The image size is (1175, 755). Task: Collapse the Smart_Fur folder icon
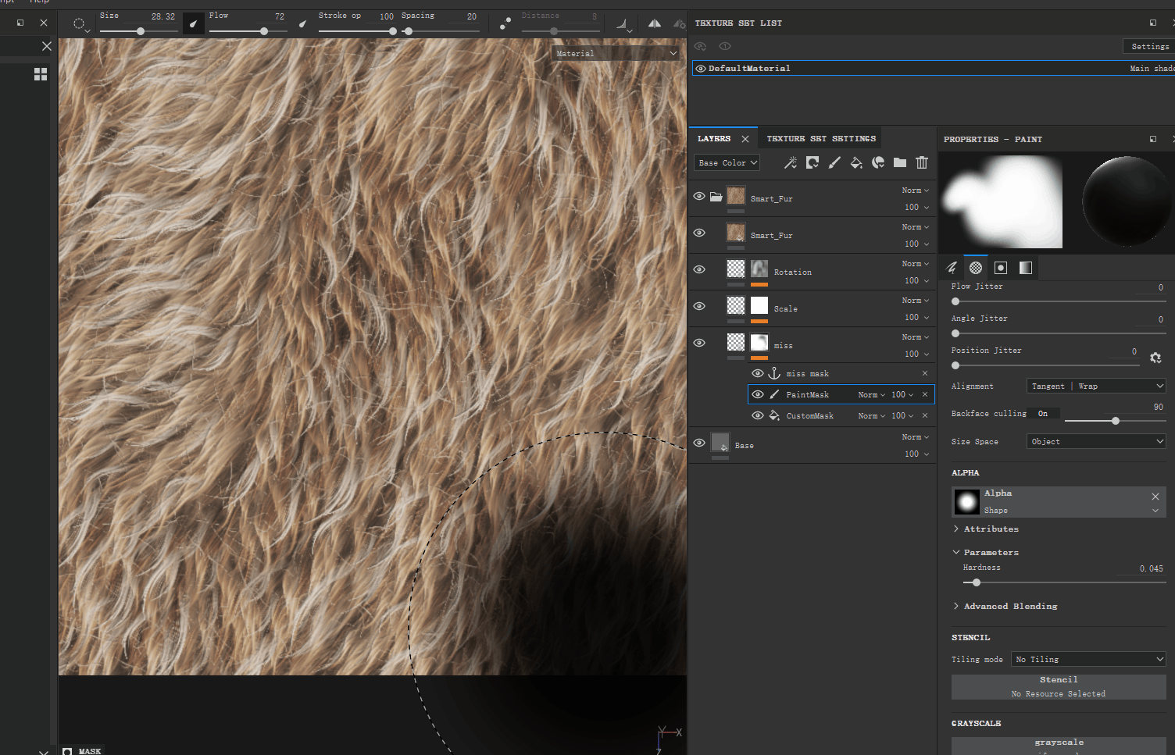(x=716, y=196)
